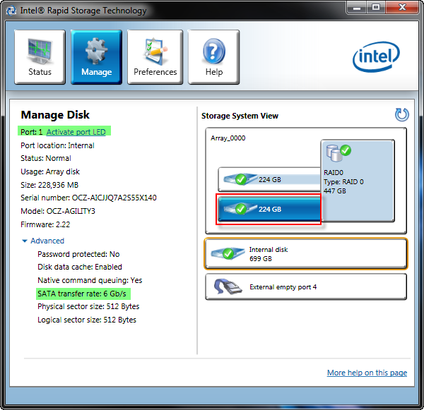The height and width of the screenshot is (410, 424).
Task: Open the Help tab
Action: tap(214, 57)
